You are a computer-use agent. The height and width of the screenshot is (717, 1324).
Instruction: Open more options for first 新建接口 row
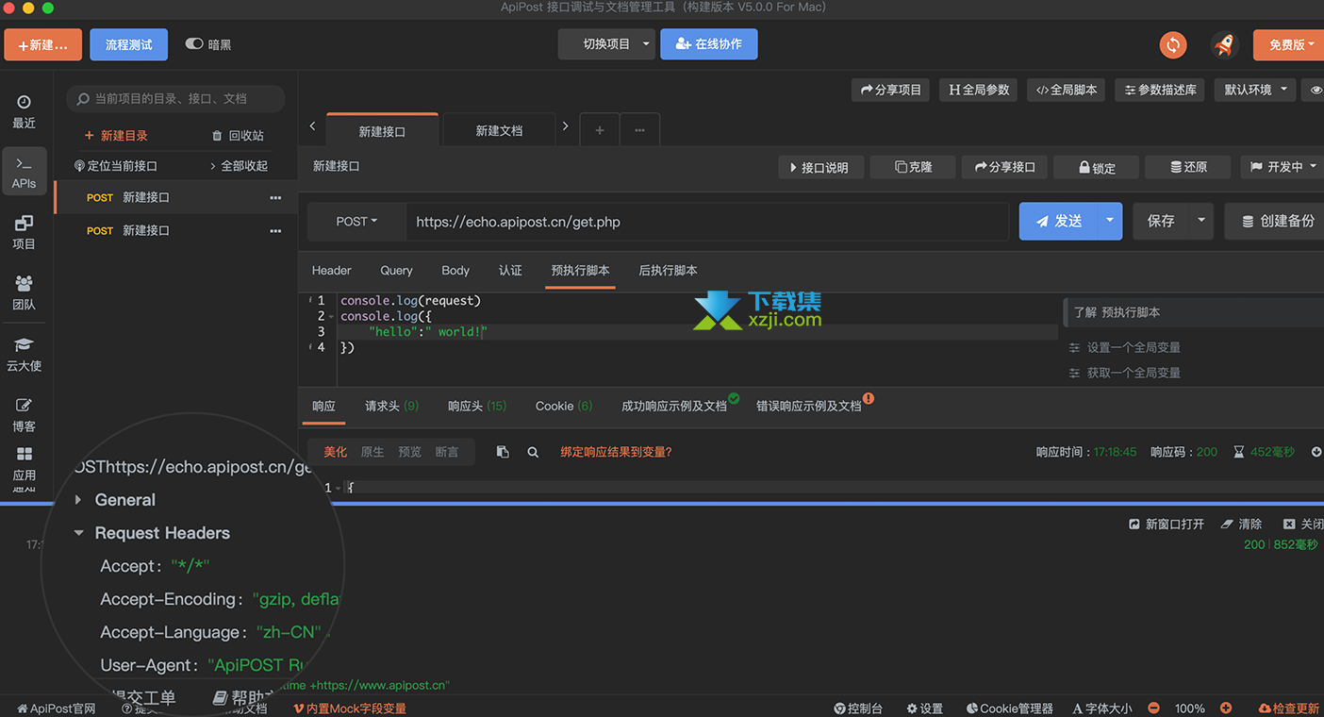click(x=275, y=198)
